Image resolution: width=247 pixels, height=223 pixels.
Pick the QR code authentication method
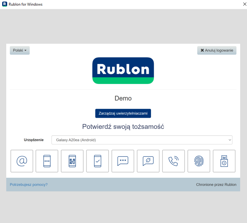(72, 161)
